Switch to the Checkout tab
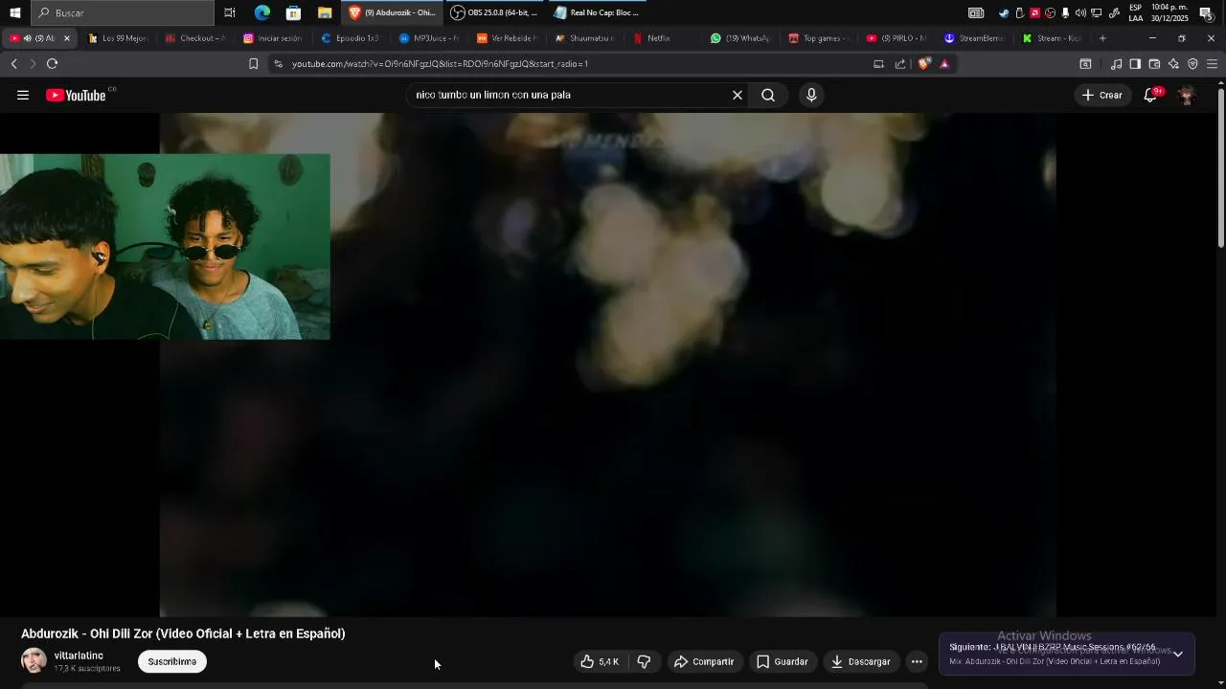 click(x=195, y=38)
